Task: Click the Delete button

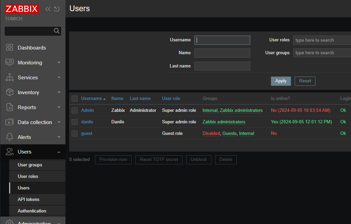Action: [226, 160]
